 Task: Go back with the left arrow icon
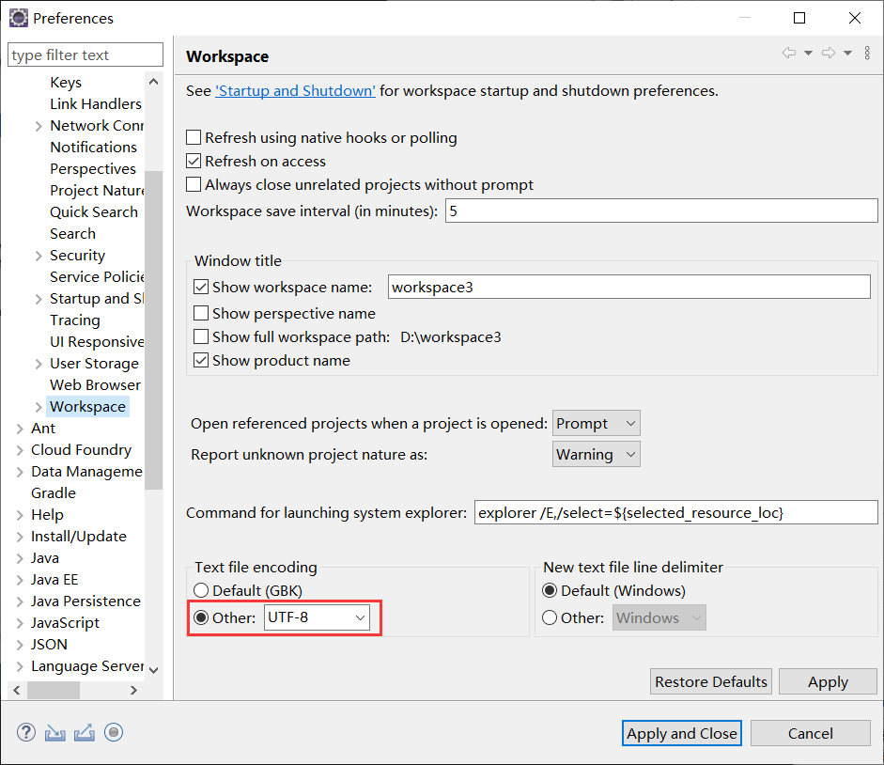(x=789, y=53)
